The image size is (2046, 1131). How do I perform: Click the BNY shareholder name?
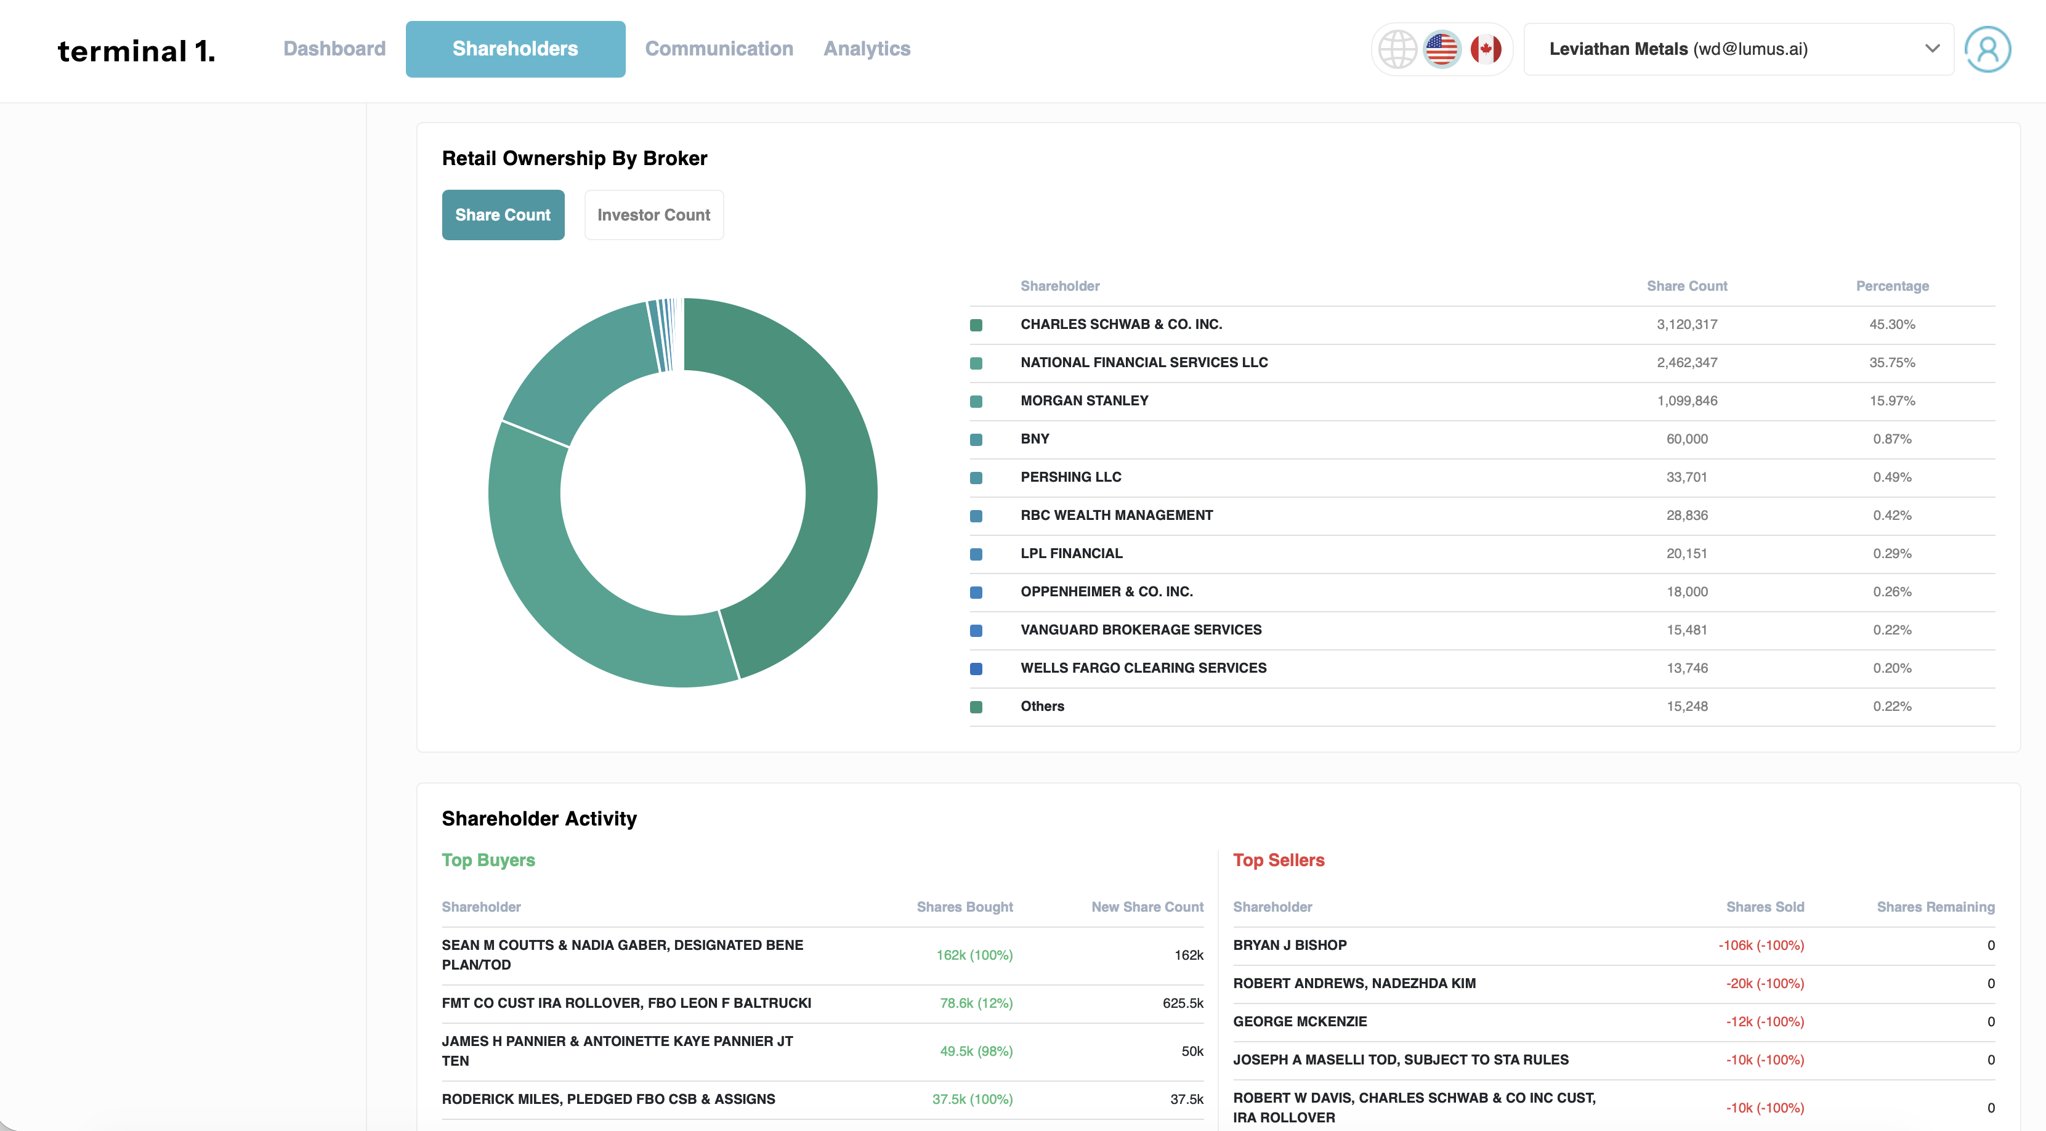pos(1035,439)
